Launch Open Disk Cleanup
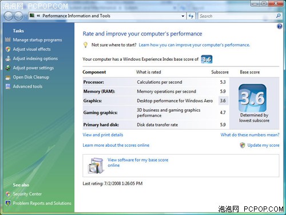The image size is (286, 215). tap(31, 77)
